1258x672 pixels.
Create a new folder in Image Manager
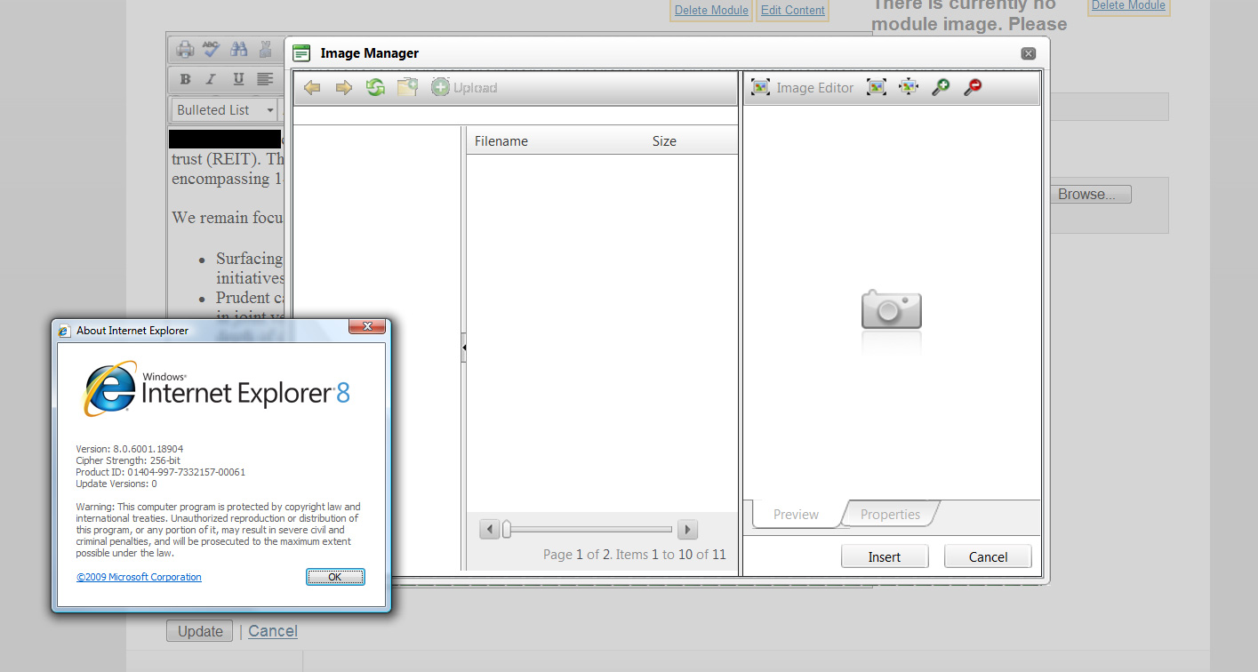407,87
